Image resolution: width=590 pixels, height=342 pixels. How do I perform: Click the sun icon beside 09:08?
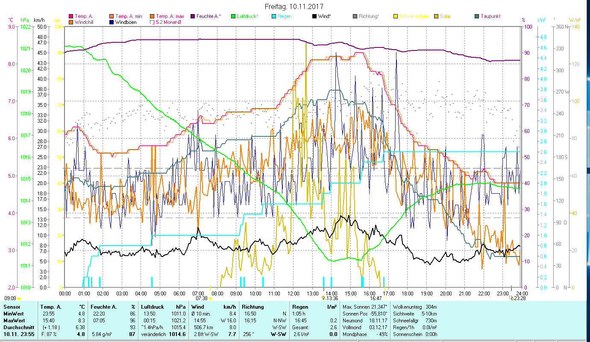click(19, 298)
